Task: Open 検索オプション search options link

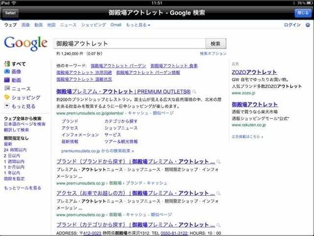Action: pos(213,53)
